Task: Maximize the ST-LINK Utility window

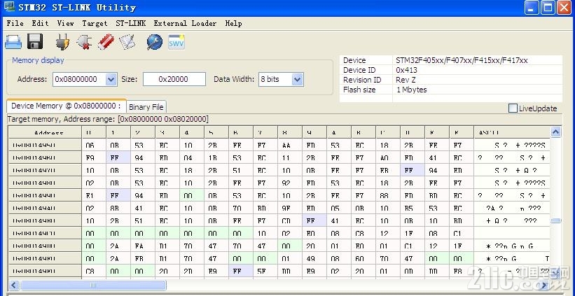Action: 548,7
